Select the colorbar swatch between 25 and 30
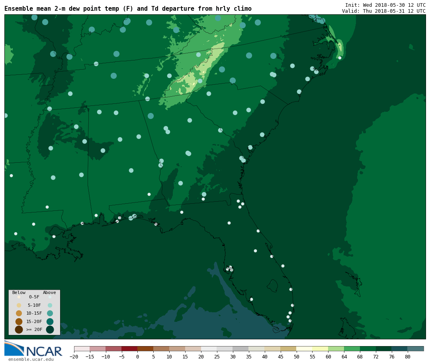Screen dimensions: 430x364 (x=225, y=348)
